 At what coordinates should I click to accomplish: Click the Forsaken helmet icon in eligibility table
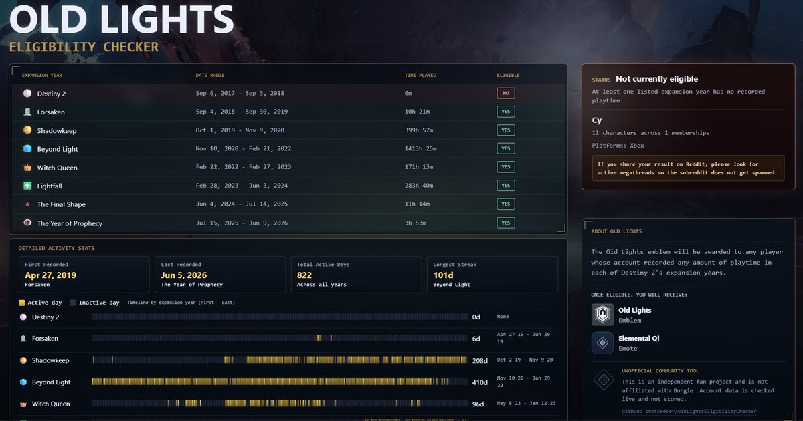tap(27, 112)
